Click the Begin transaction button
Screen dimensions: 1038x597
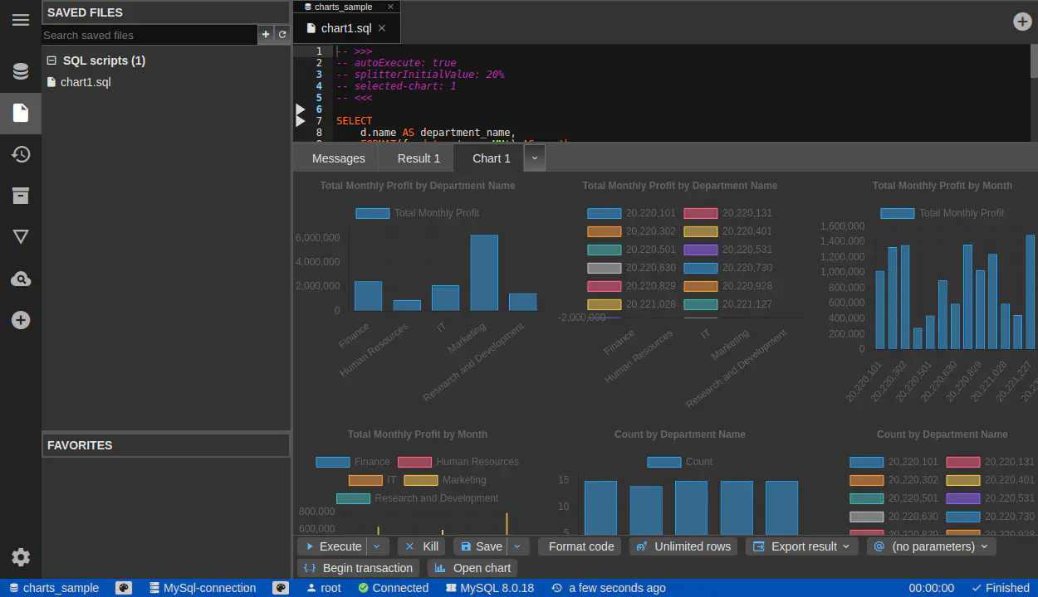358,568
